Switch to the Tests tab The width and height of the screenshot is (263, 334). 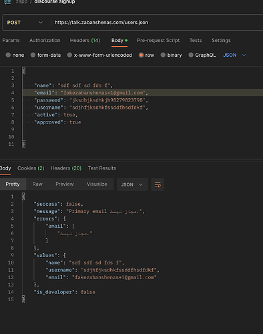pyautogui.click(x=196, y=40)
